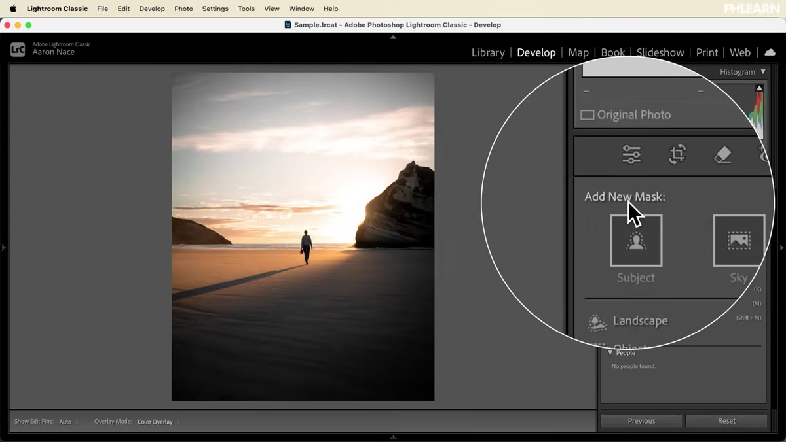
Task: Select the Healing eraser tool
Action: coord(722,154)
